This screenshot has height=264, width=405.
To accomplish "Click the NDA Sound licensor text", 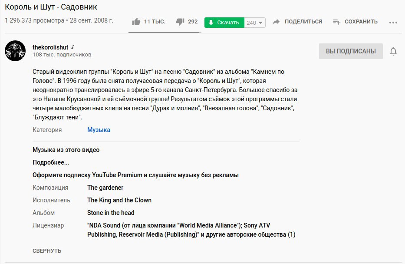I will click(x=191, y=230).
